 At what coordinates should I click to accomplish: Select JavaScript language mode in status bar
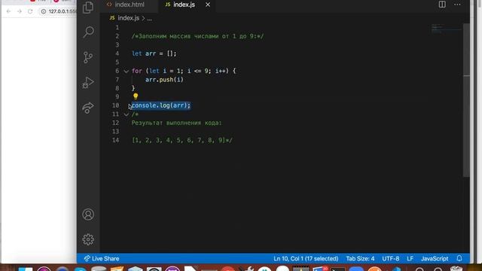[435, 259]
